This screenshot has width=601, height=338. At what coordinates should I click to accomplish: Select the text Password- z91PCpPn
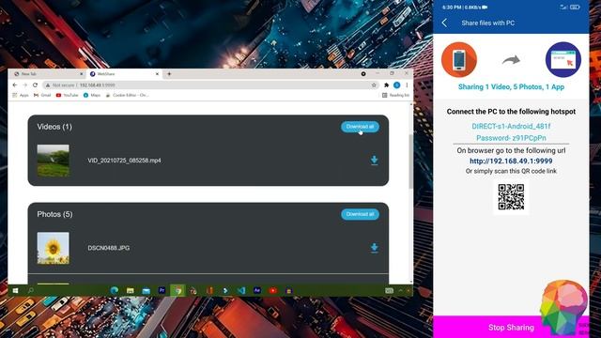[x=511, y=138]
